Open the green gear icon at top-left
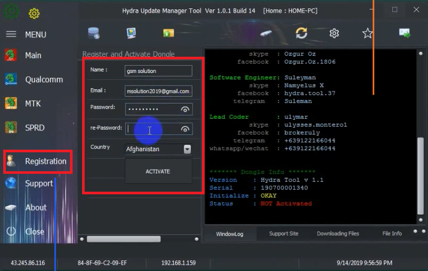The width and height of the screenshot is (428, 271). coord(11,12)
